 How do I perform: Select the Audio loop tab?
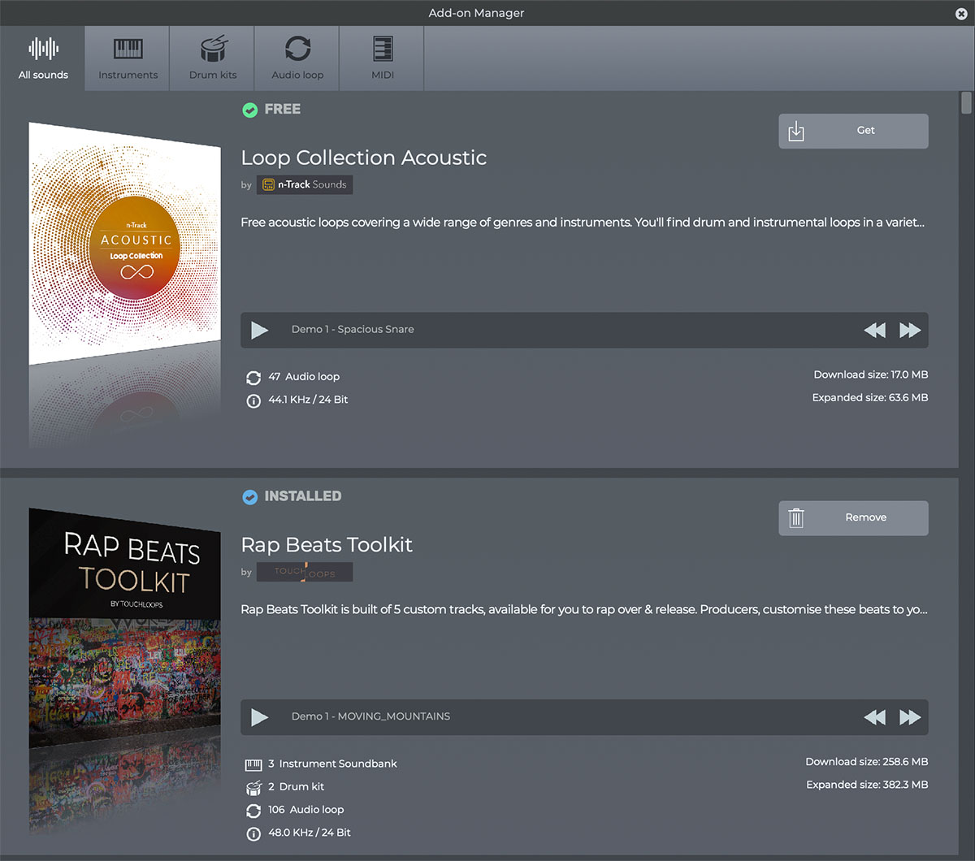tap(297, 58)
